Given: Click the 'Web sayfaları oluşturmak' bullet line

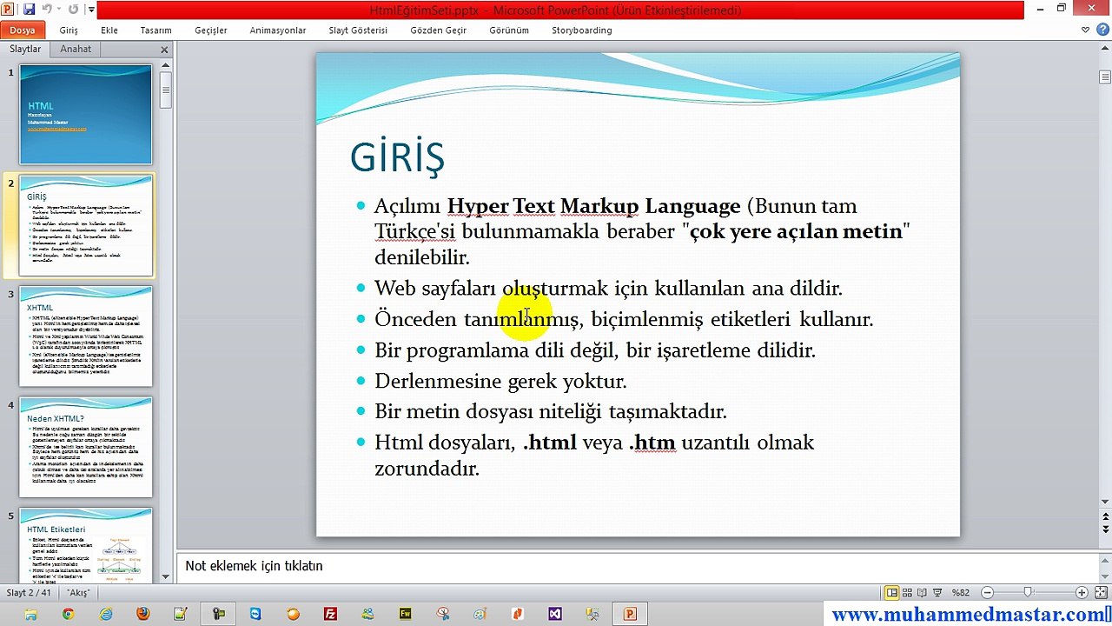Looking at the screenshot, I should click(608, 288).
